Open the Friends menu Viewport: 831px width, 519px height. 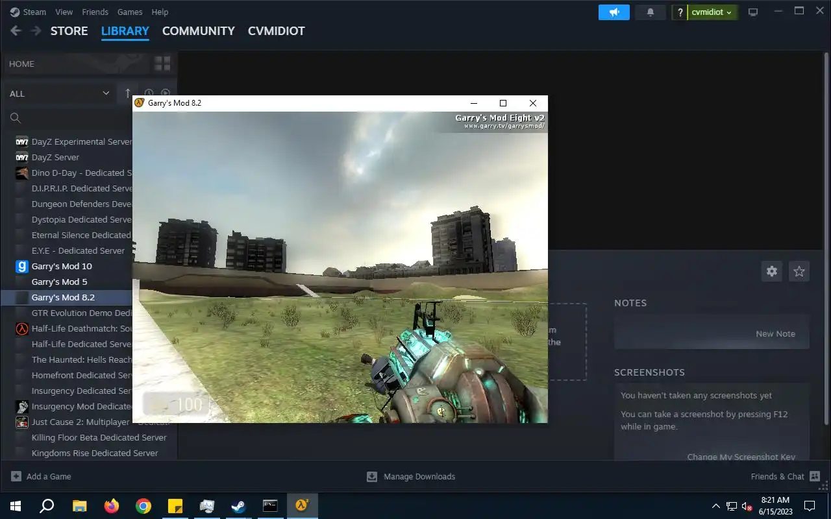(x=95, y=12)
